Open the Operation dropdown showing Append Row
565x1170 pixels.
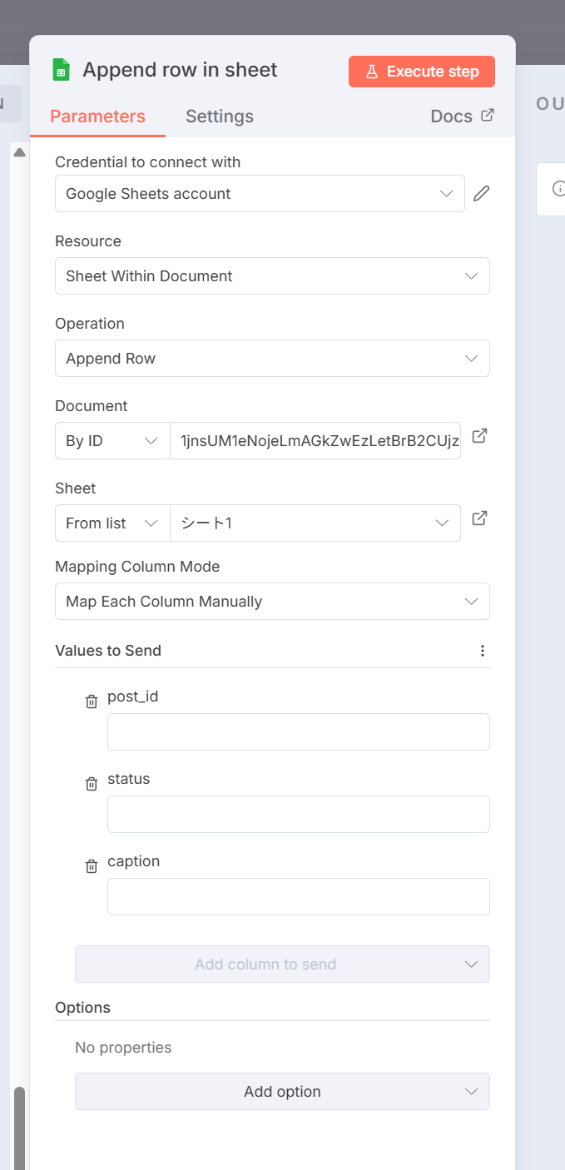pos(272,359)
